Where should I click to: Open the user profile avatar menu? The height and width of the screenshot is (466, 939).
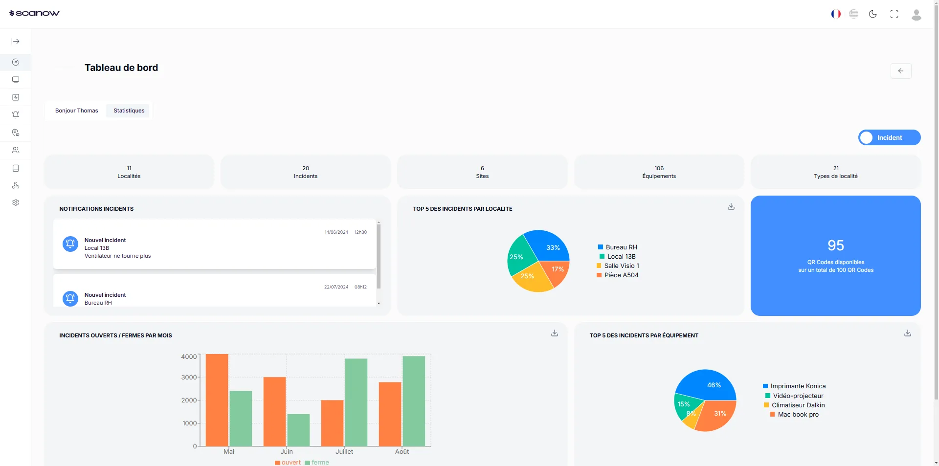point(917,15)
